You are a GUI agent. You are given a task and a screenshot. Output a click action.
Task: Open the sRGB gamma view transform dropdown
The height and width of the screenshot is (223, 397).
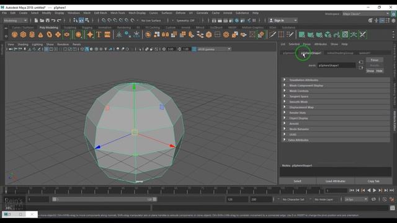pos(214,50)
